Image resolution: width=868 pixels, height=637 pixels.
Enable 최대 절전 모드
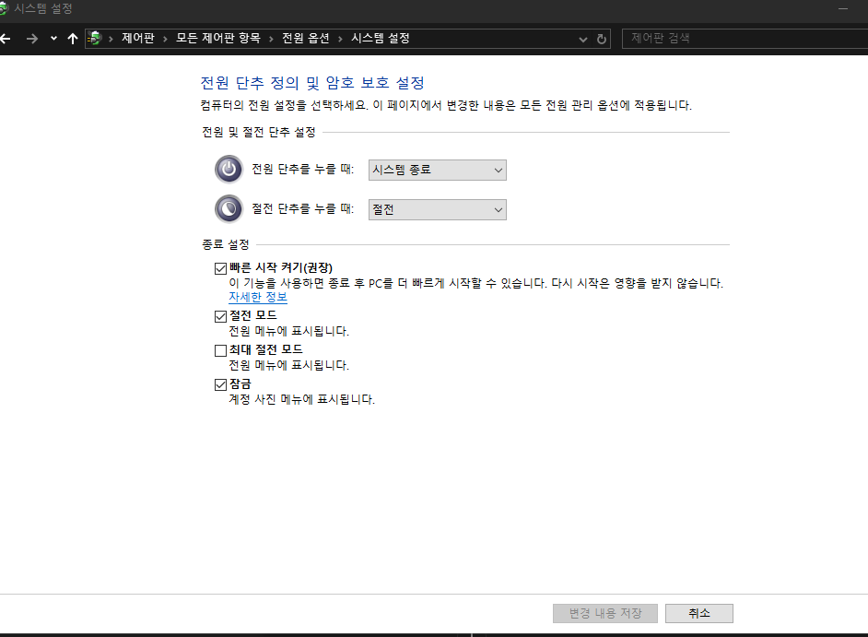pyautogui.click(x=220, y=349)
